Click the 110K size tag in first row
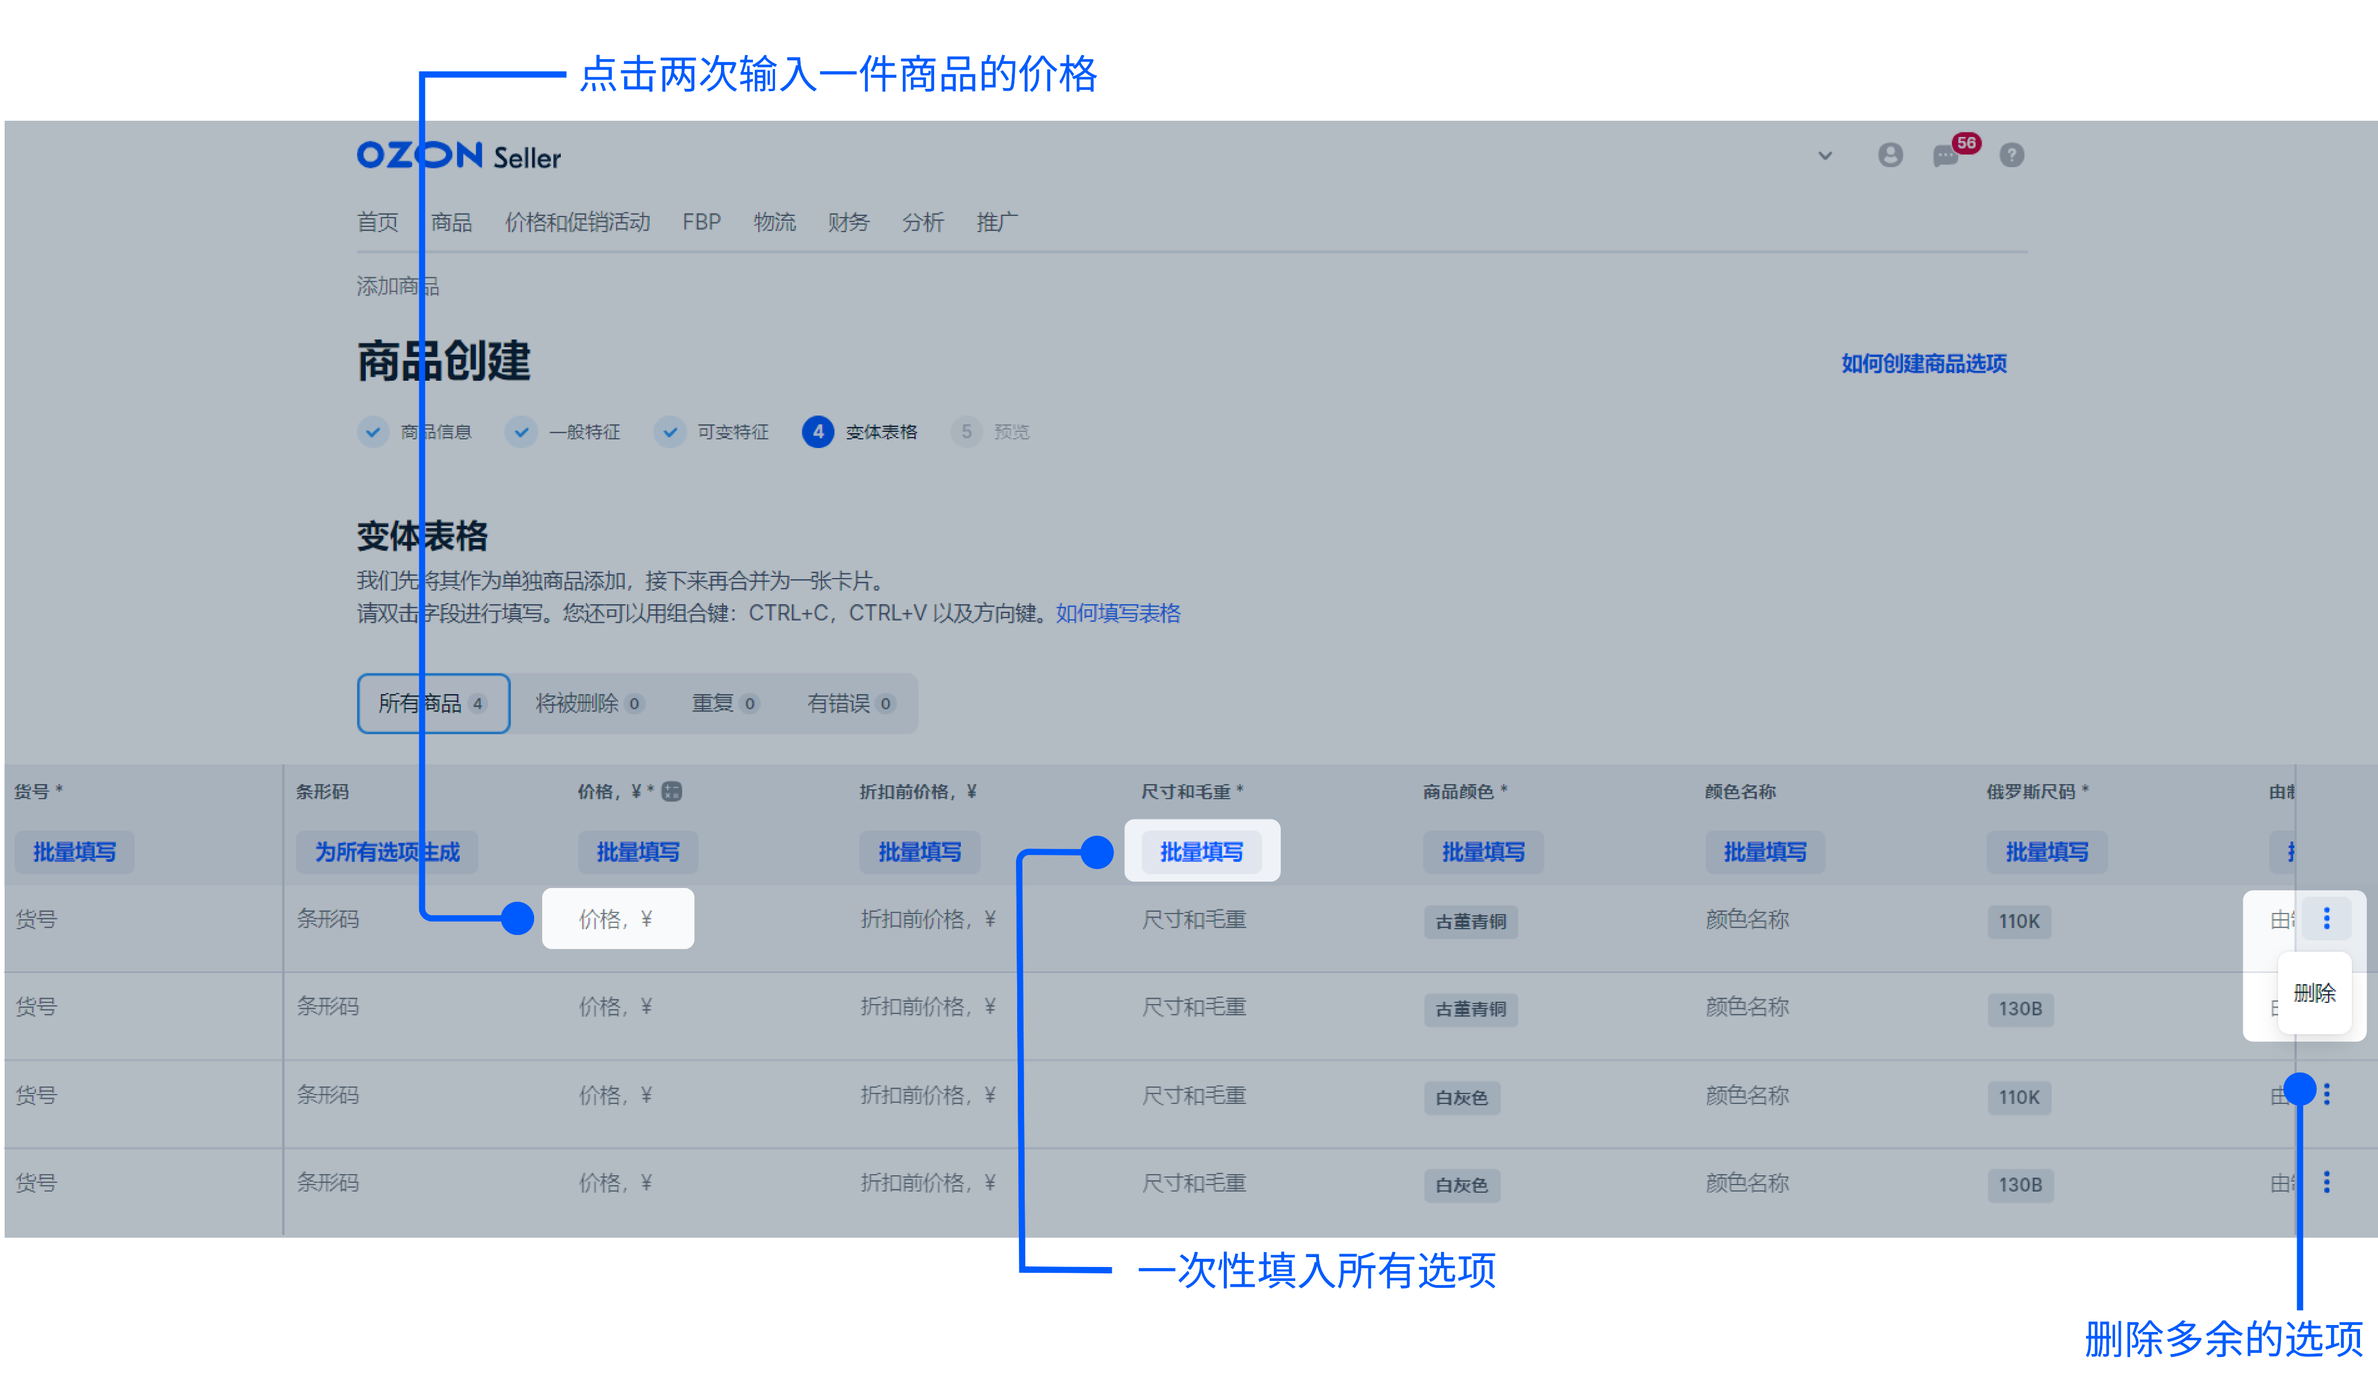 2019,922
